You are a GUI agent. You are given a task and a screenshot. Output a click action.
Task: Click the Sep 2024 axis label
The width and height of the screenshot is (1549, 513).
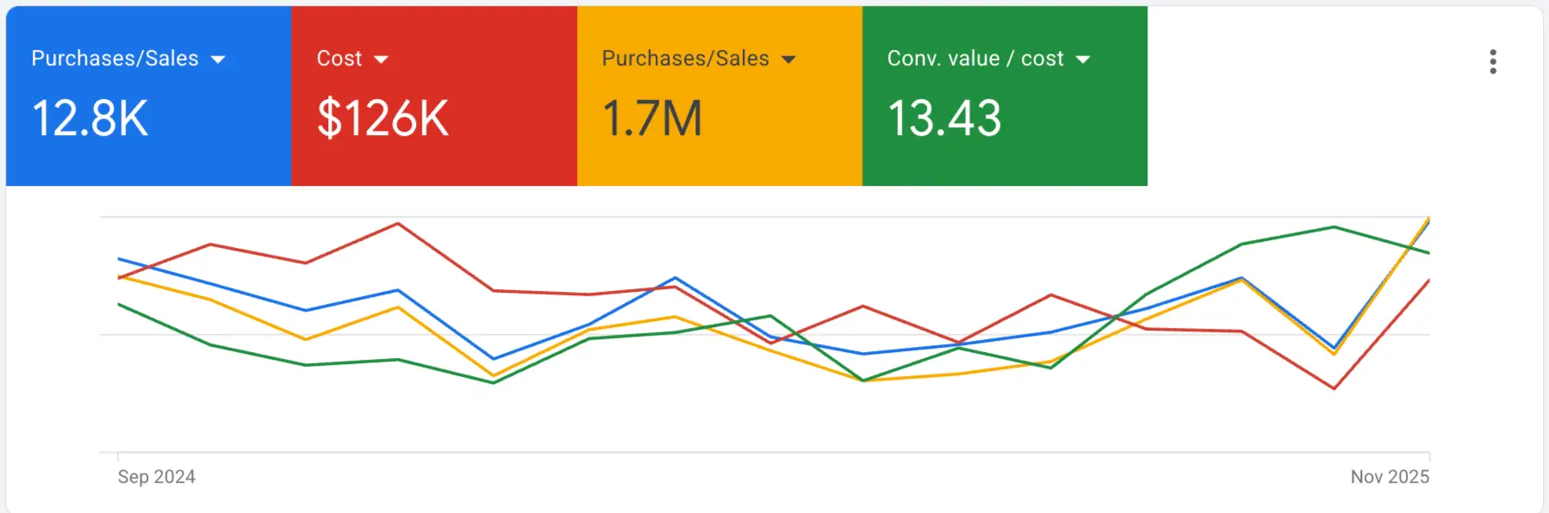click(156, 477)
